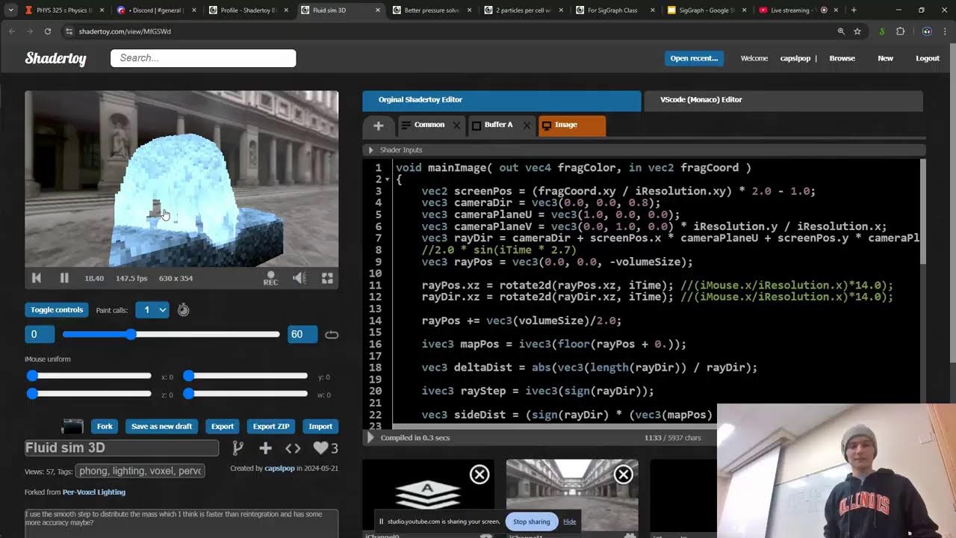Click the Import button
The height and width of the screenshot is (538, 956).
point(320,427)
